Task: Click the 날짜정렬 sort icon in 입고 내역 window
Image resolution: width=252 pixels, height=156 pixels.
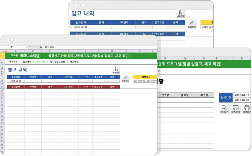Action: click(181, 14)
